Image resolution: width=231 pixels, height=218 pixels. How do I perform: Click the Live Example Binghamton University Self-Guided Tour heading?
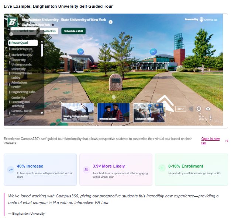coord(58,6)
